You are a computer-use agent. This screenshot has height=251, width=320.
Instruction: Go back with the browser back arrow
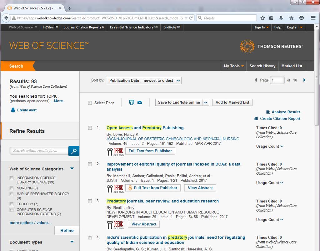[6, 18]
